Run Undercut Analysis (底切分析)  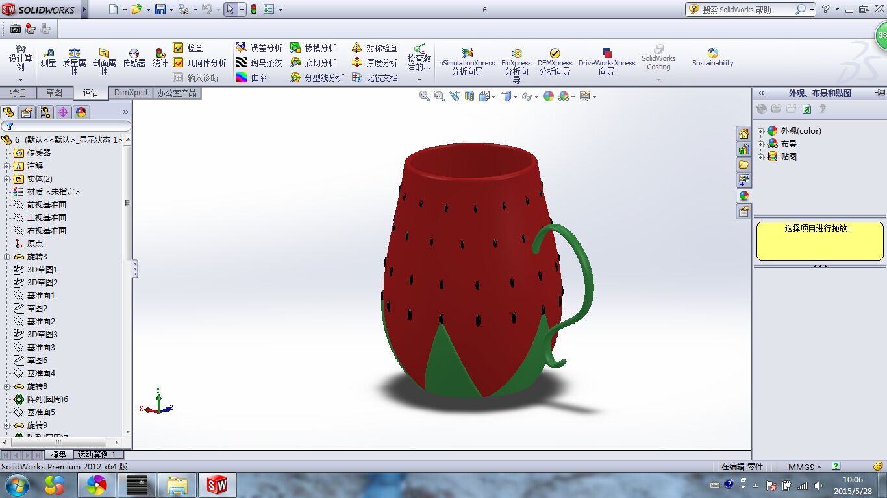[313, 63]
